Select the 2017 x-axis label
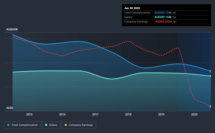The image size is (215, 133). pos(95,114)
